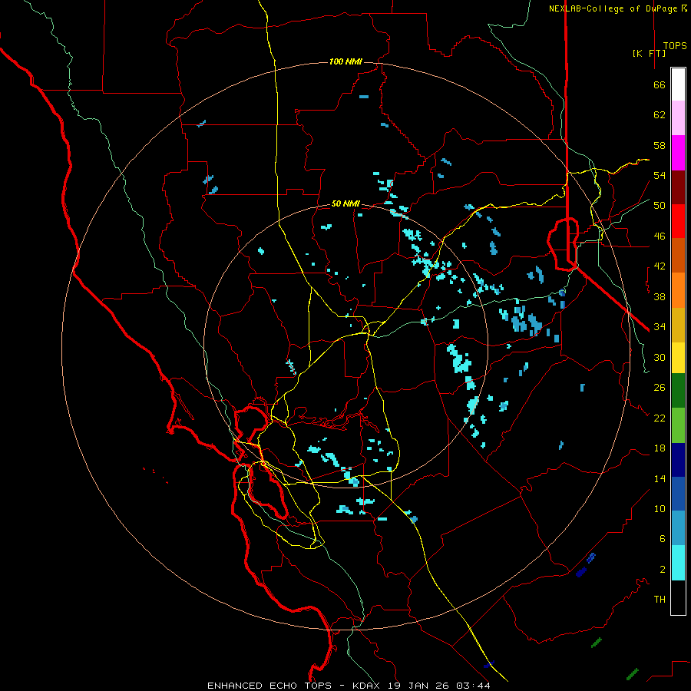
Task: Click the '10' legend value
Action: pyautogui.click(x=660, y=508)
